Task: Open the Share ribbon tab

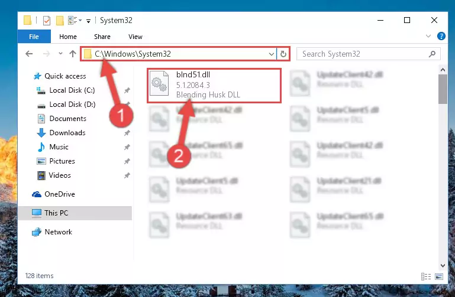Action: click(102, 37)
